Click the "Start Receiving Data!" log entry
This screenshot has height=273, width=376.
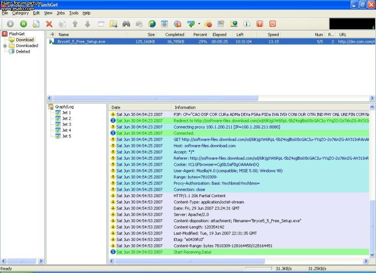pyautogui.click(x=239, y=252)
